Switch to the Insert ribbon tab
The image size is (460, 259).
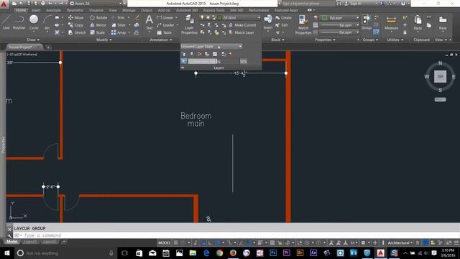click(36, 10)
